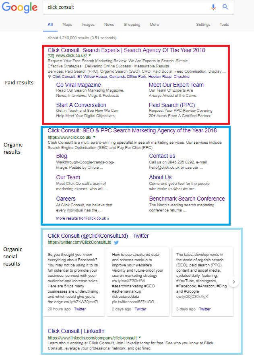Open Go Viral Magazine sitelink
The image size is (254, 356).
(x=78, y=85)
